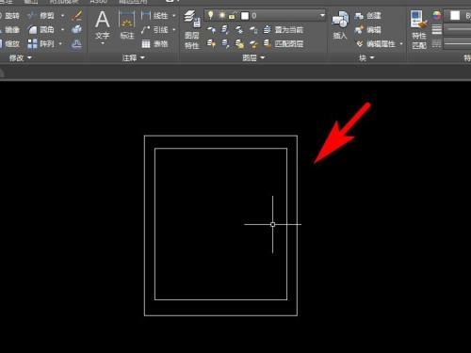
Task: Click the linetype icon in Properties panel
Action: tap(437, 43)
